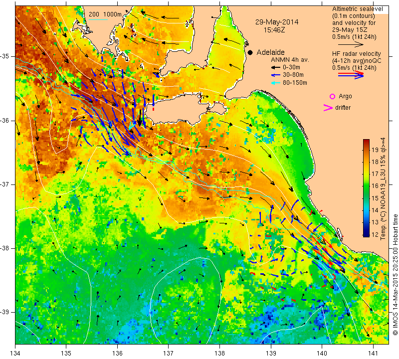Click the magenta drifter symbol
Viewport: 399px width, 359px height.
pyautogui.click(x=328, y=108)
